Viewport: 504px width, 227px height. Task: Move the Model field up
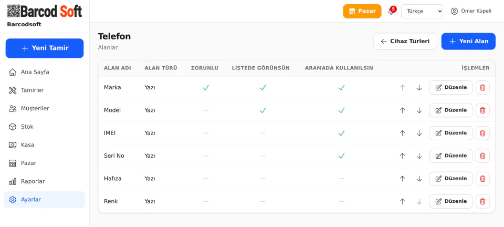pos(402,110)
